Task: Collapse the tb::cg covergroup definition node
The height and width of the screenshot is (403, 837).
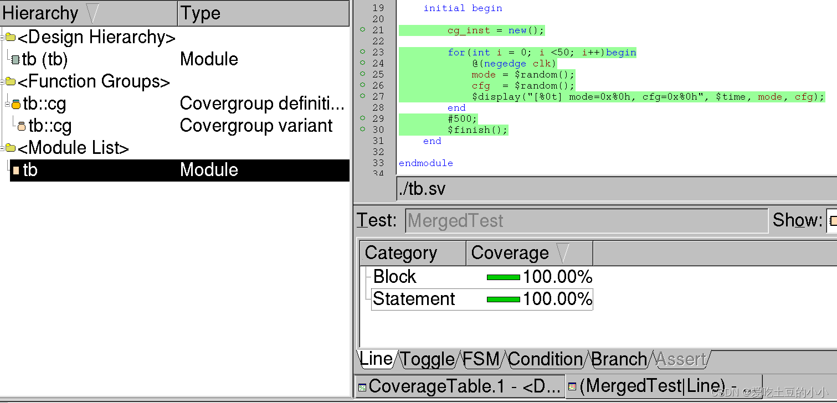Action: pyautogui.click(x=8, y=104)
